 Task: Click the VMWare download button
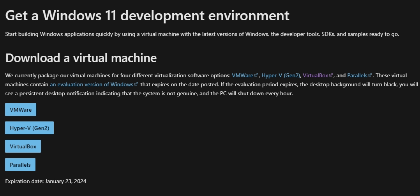pos(21,110)
